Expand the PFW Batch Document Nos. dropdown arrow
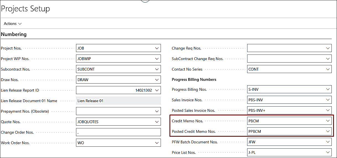This screenshot has height=158, width=337. pyautogui.click(x=328, y=142)
